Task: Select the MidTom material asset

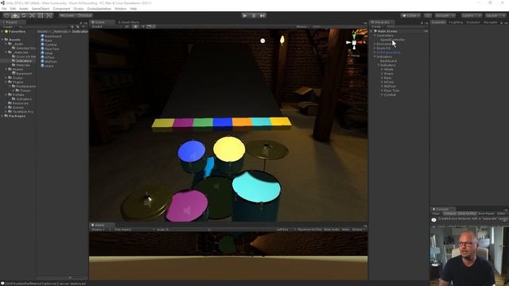Action: (49, 62)
